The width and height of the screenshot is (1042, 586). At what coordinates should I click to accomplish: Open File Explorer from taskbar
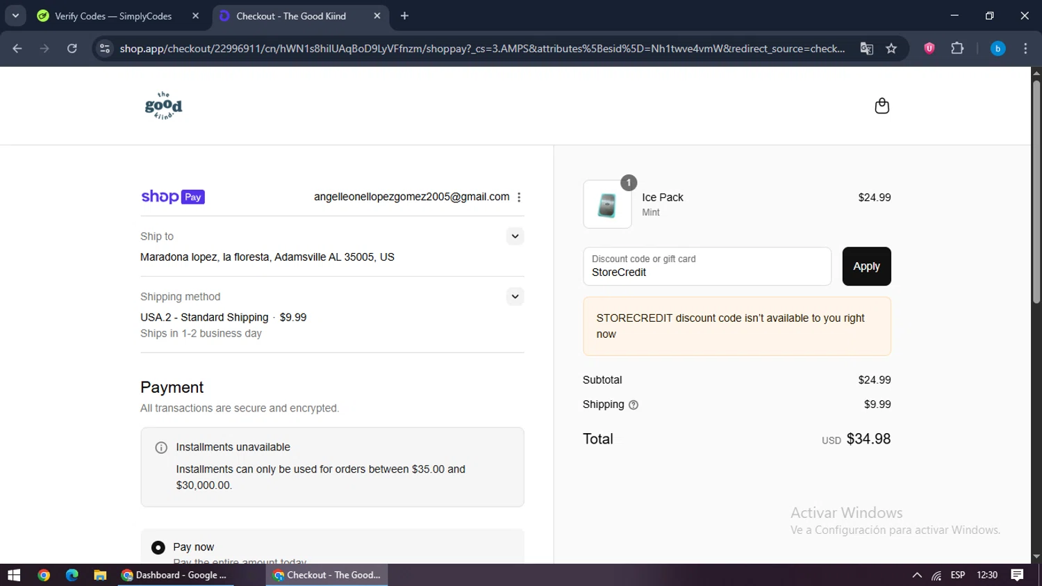[x=100, y=575]
